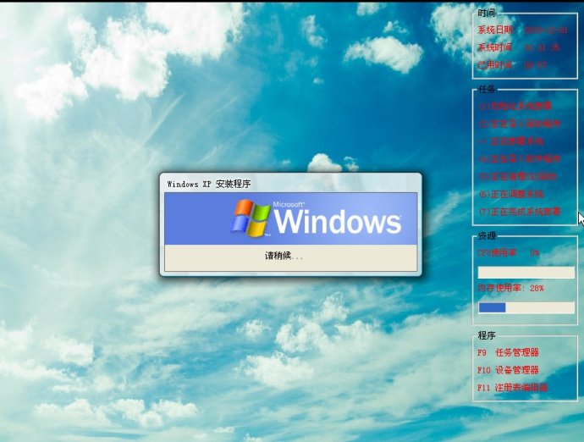Screen dimensions: 584x442
Task: Select task (1) 初始化系统部署
Action: (515, 106)
